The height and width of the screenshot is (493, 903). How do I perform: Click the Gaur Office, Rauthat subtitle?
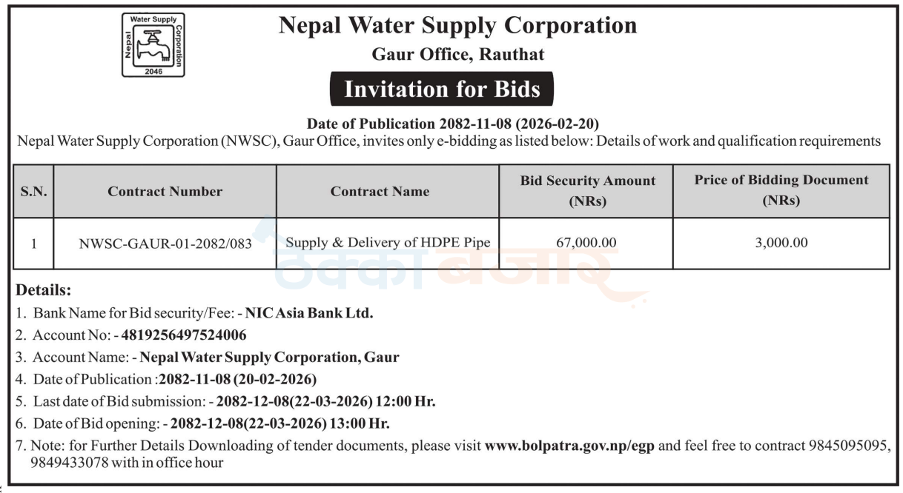pyautogui.click(x=457, y=55)
